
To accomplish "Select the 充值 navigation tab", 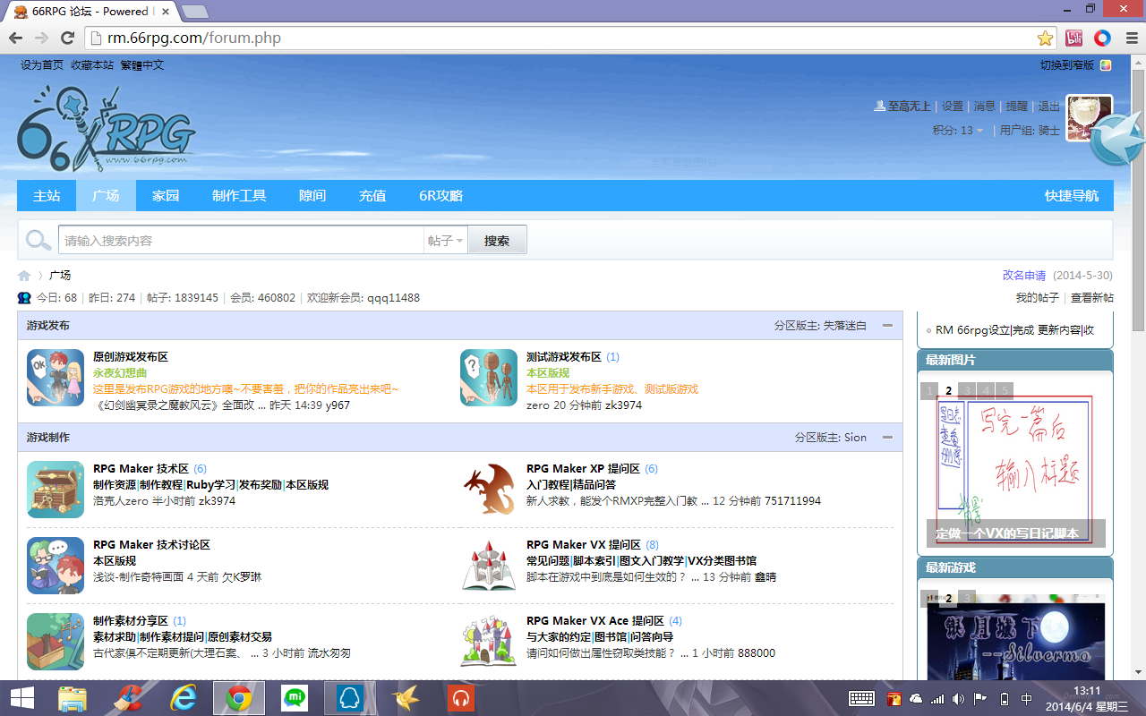I will pyautogui.click(x=372, y=195).
